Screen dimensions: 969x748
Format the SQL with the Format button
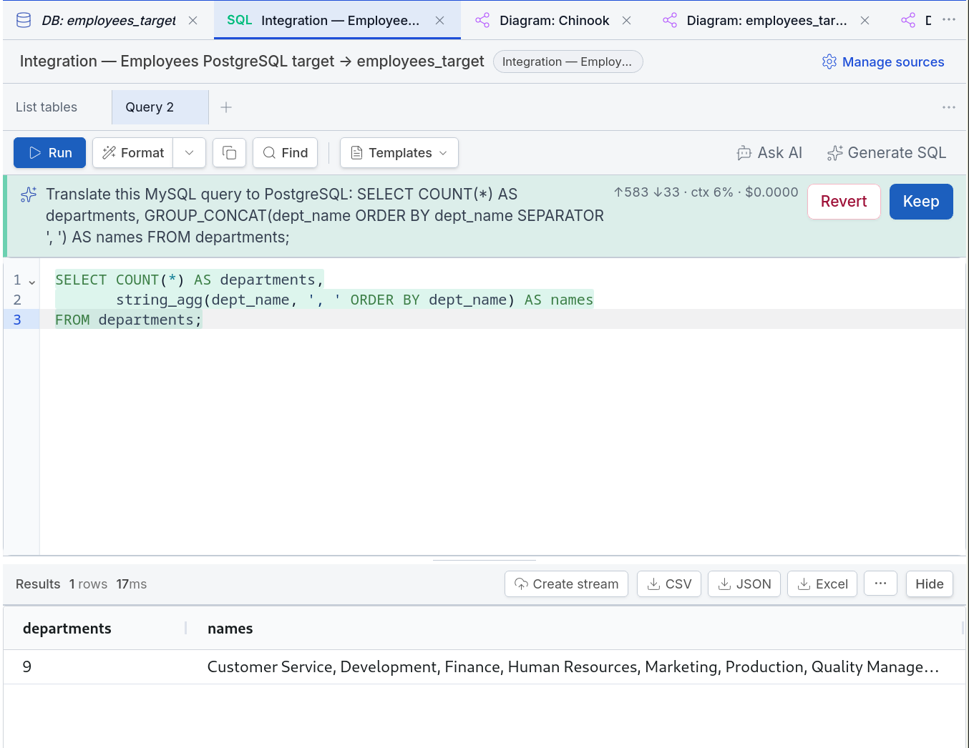[x=133, y=153]
